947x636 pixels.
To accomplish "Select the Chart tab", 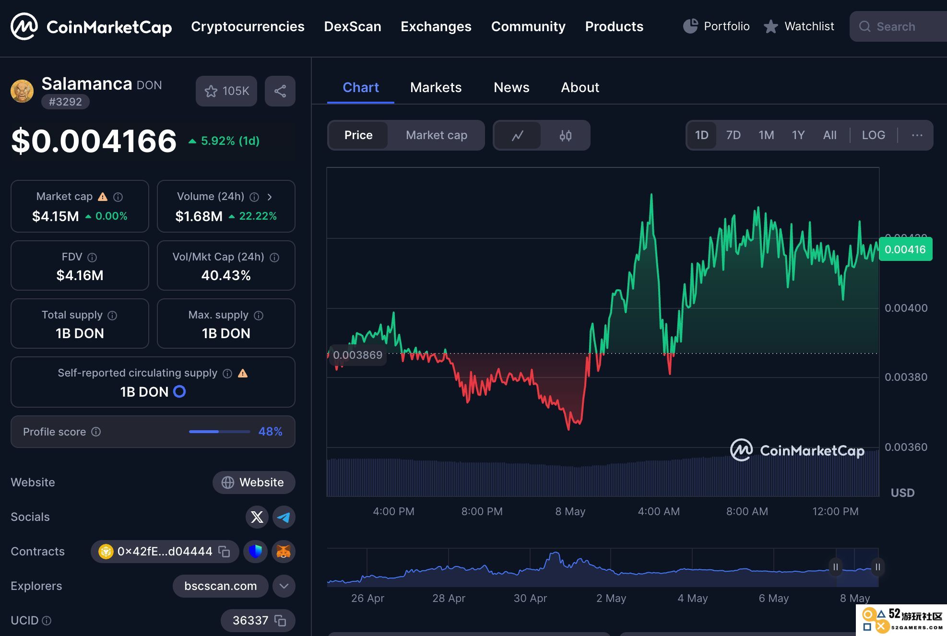I will pyautogui.click(x=361, y=87).
